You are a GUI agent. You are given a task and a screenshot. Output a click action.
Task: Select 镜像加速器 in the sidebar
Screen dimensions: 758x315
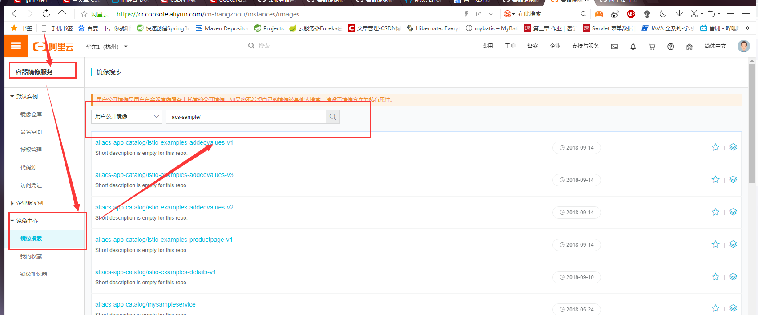tap(34, 274)
